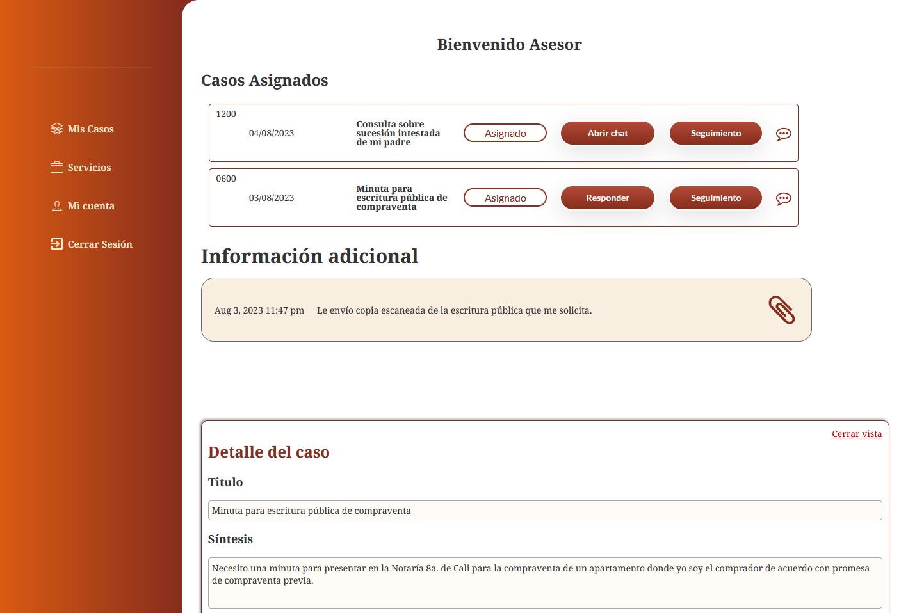Go to the Mis Casos menu label
This screenshot has width=908, height=613.
[91, 129]
